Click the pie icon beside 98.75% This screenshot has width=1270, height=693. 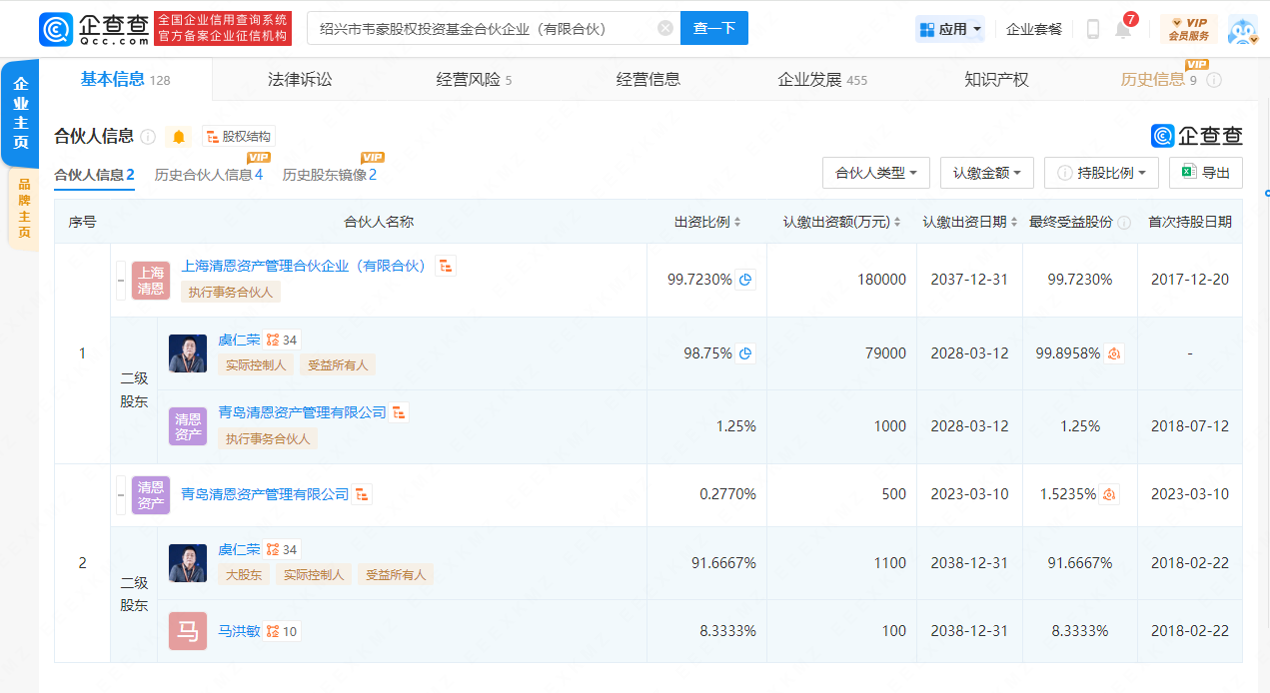click(745, 353)
